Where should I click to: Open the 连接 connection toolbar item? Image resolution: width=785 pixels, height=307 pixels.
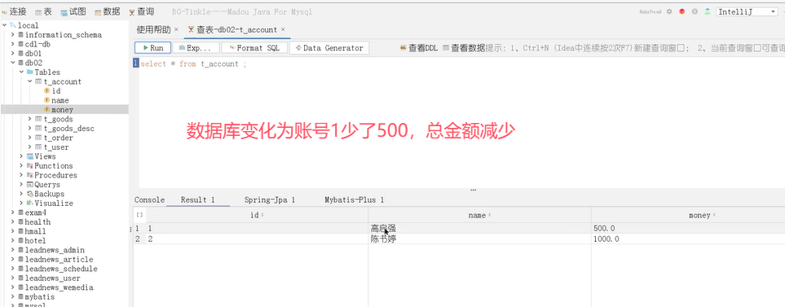(15, 11)
